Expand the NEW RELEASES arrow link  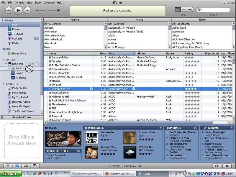pos(160,128)
